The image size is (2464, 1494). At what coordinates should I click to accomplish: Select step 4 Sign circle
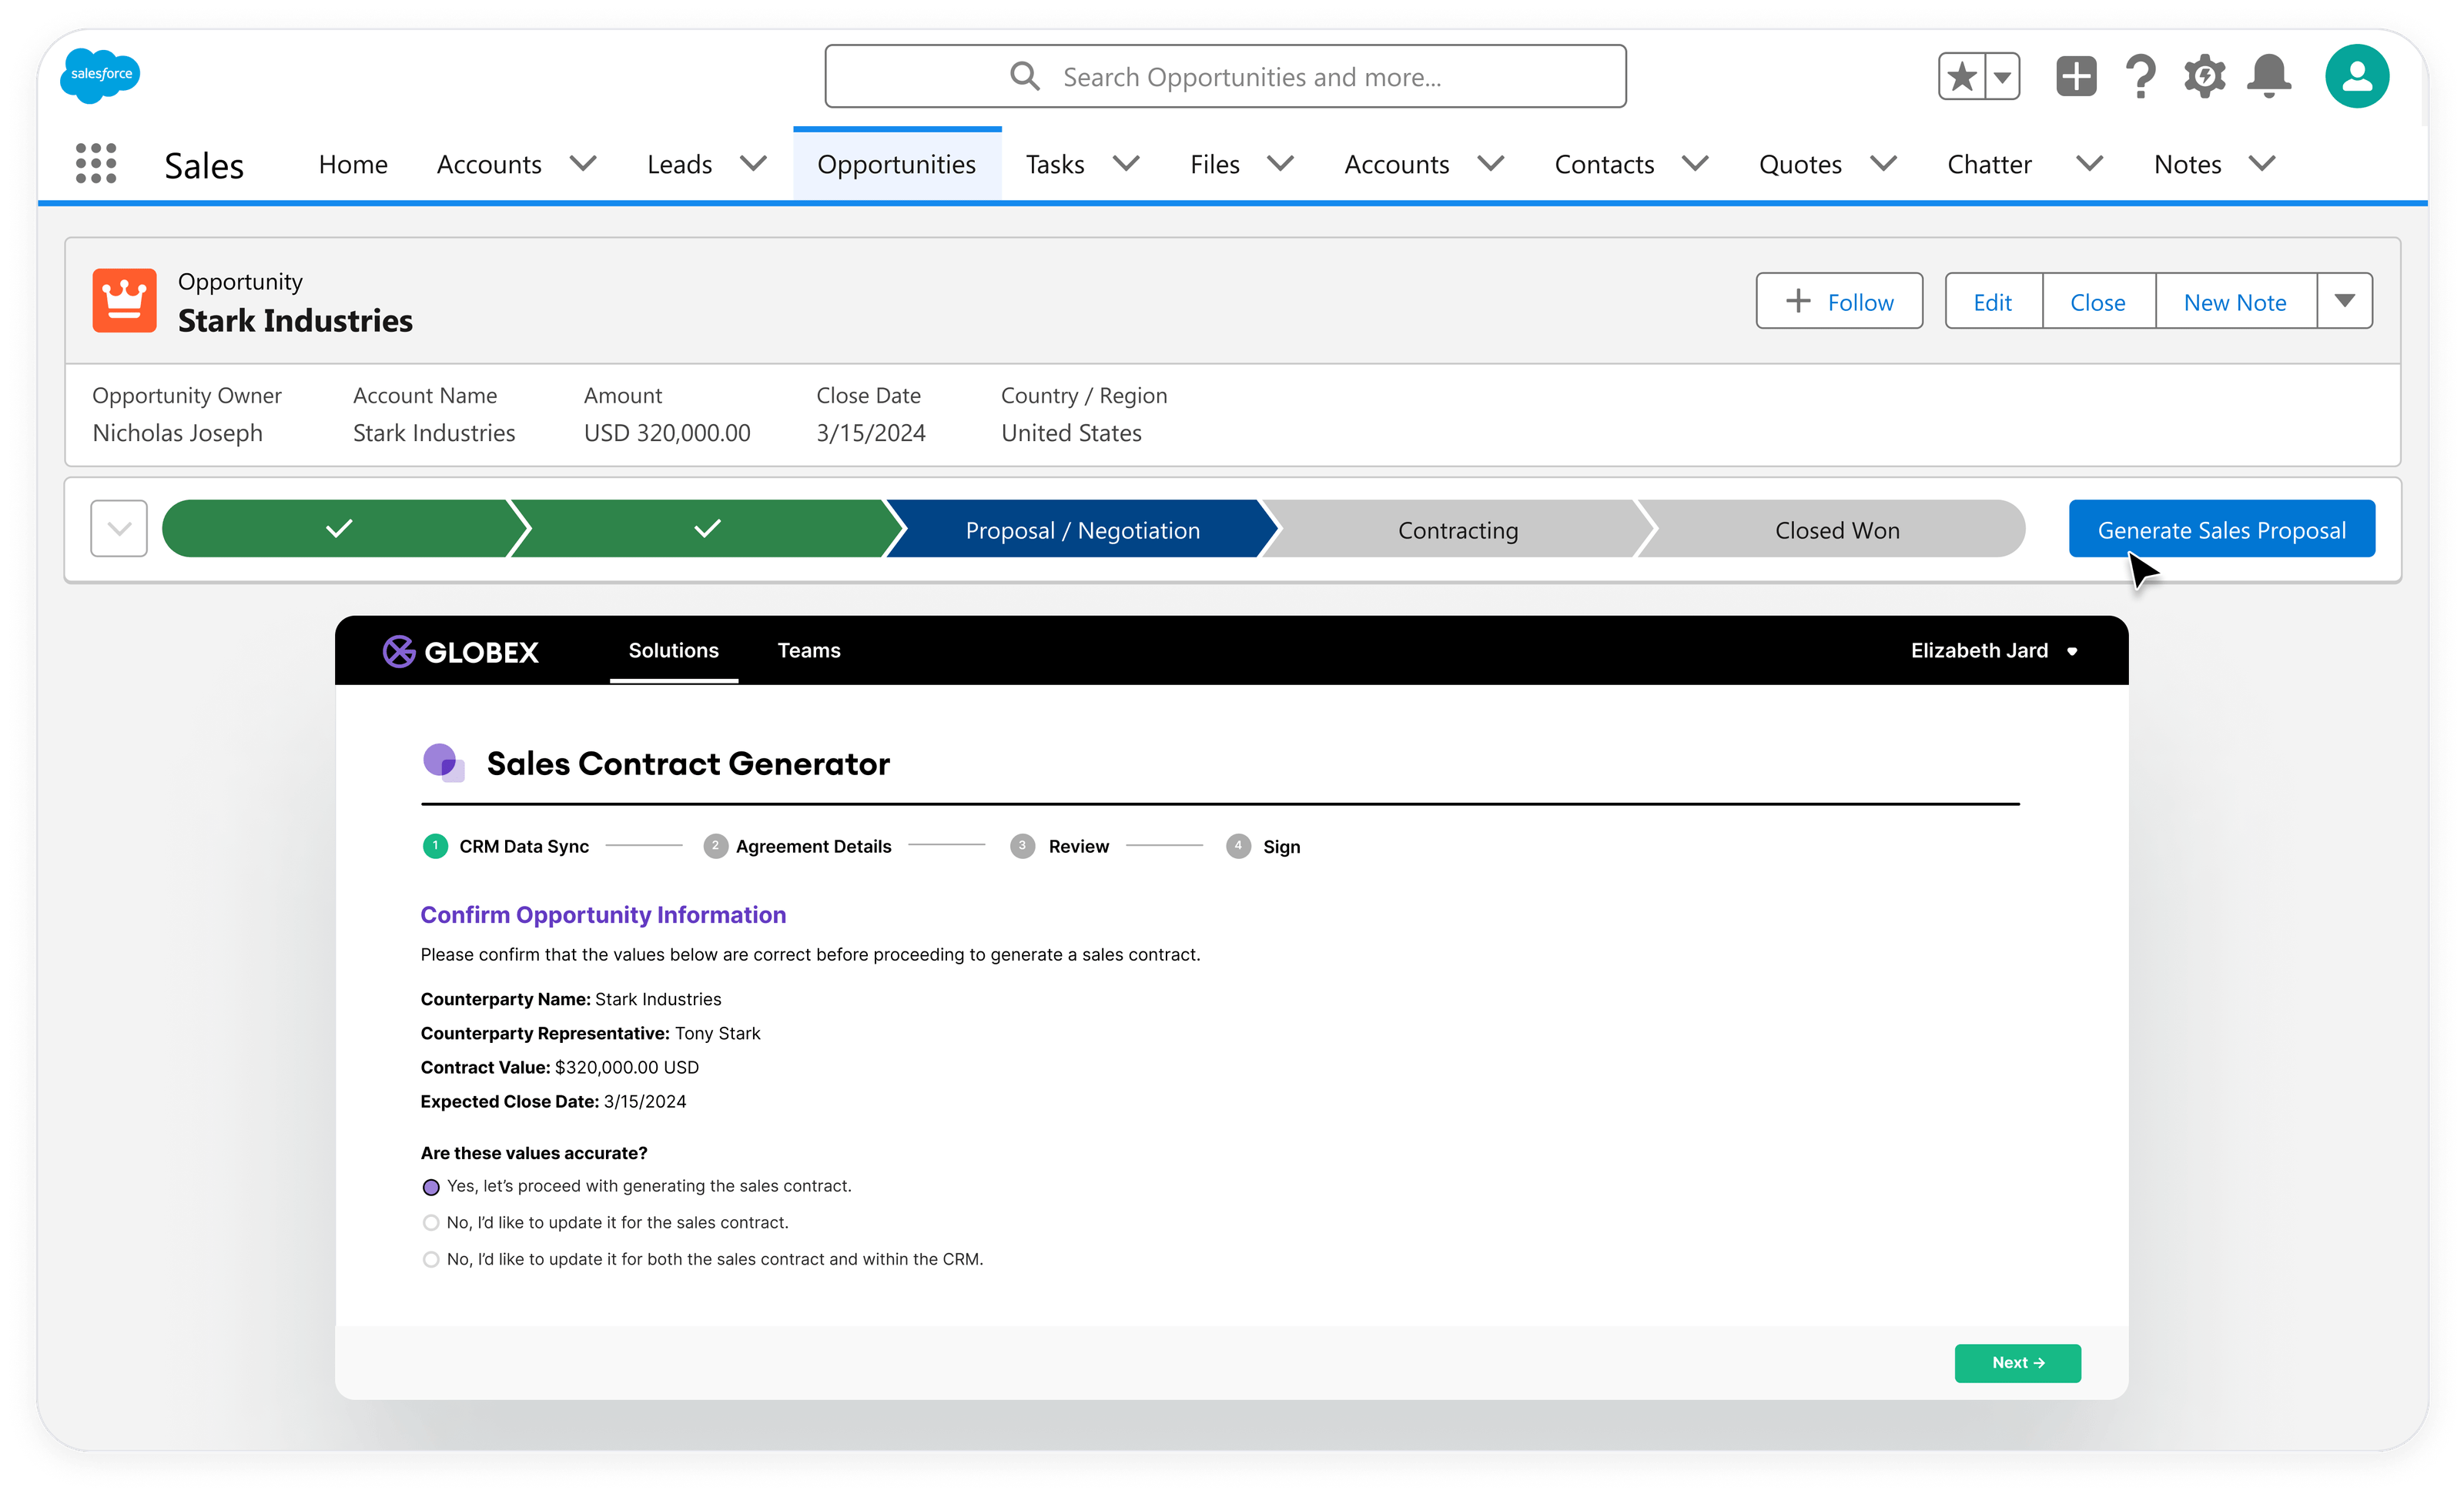[1238, 847]
